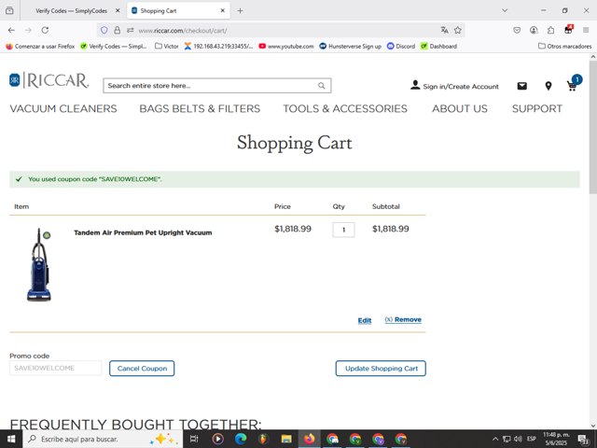The width and height of the screenshot is (597, 448).
Task: Reload the page with the refresh icon
Action: (45, 30)
